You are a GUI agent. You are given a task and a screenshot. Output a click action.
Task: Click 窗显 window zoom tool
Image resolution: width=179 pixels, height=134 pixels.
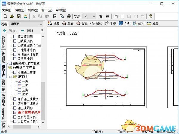tap(82, 23)
